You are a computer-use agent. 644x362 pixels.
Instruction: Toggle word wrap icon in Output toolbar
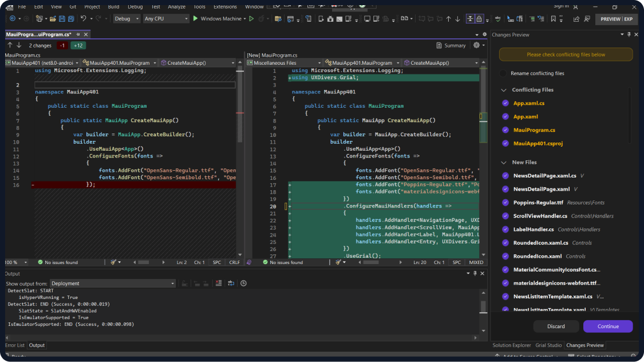pos(231,284)
